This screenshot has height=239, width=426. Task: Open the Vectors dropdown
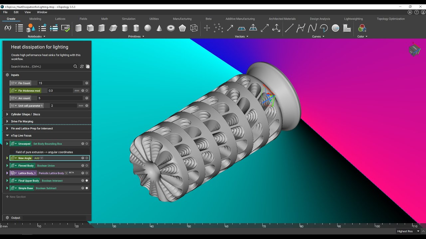(x=241, y=37)
